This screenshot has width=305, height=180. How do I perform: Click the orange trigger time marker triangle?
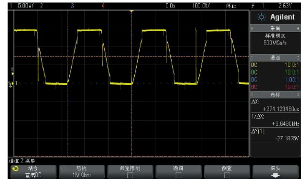coord(131,11)
